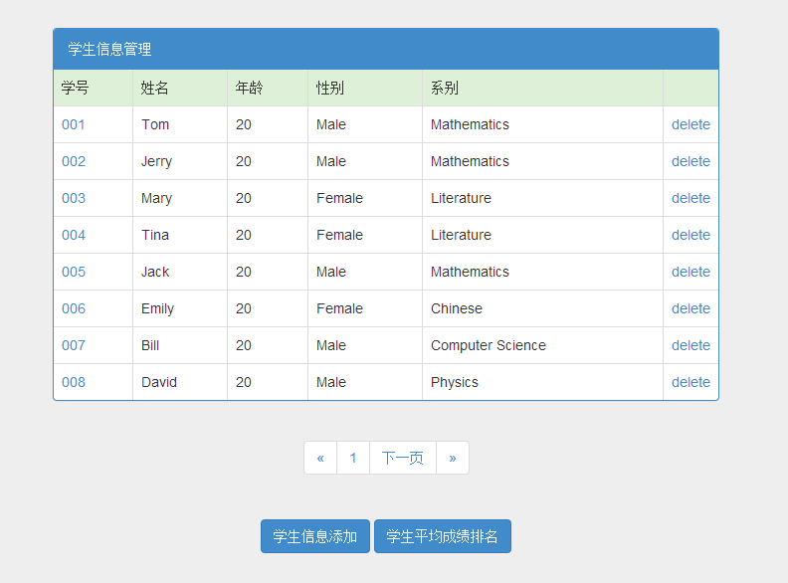Image resolution: width=788 pixels, height=583 pixels.
Task: Open student ID 008 link
Action: (74, 382)
